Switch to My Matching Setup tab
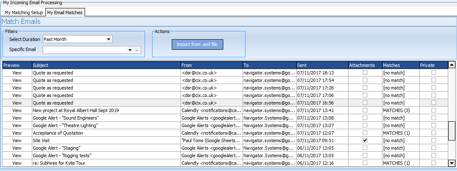 (x=23, y=13)
